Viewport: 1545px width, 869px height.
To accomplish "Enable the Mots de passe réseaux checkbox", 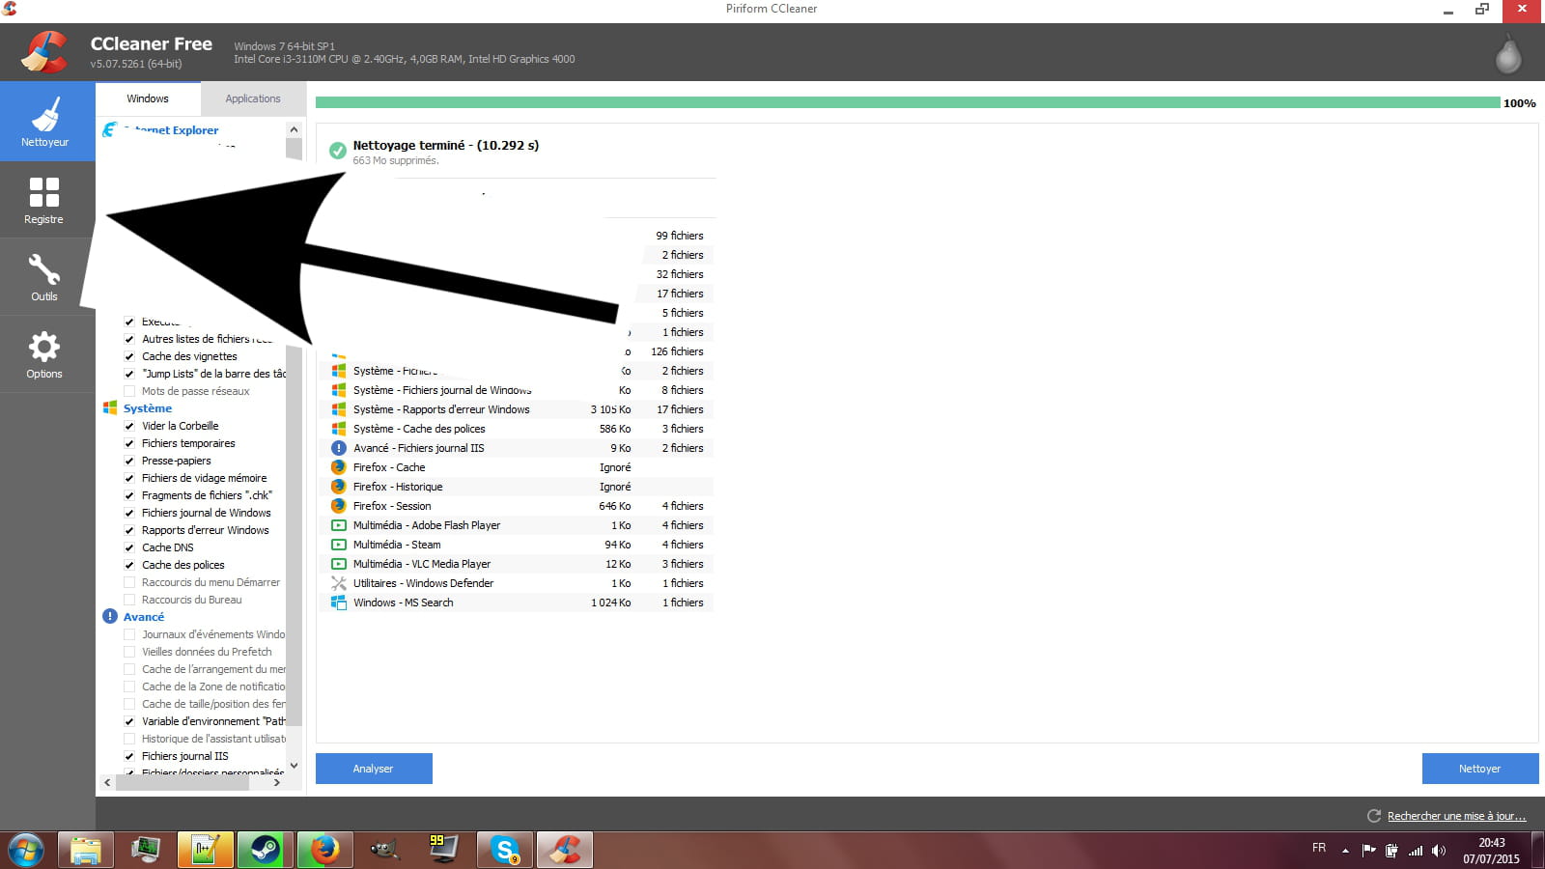I will 129,391.
